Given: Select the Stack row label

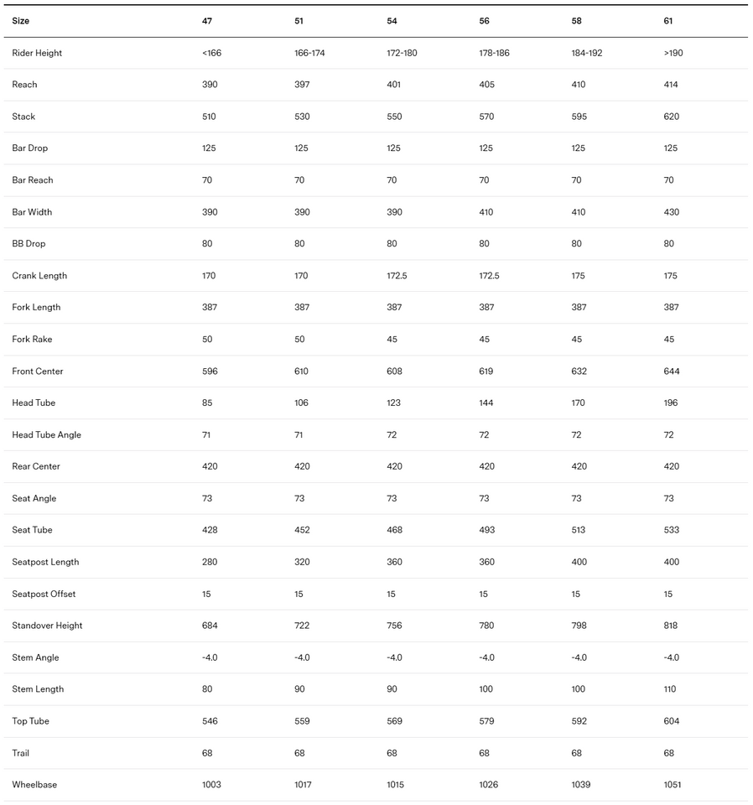Looking at the screenshot, I should tap(23, 117).
